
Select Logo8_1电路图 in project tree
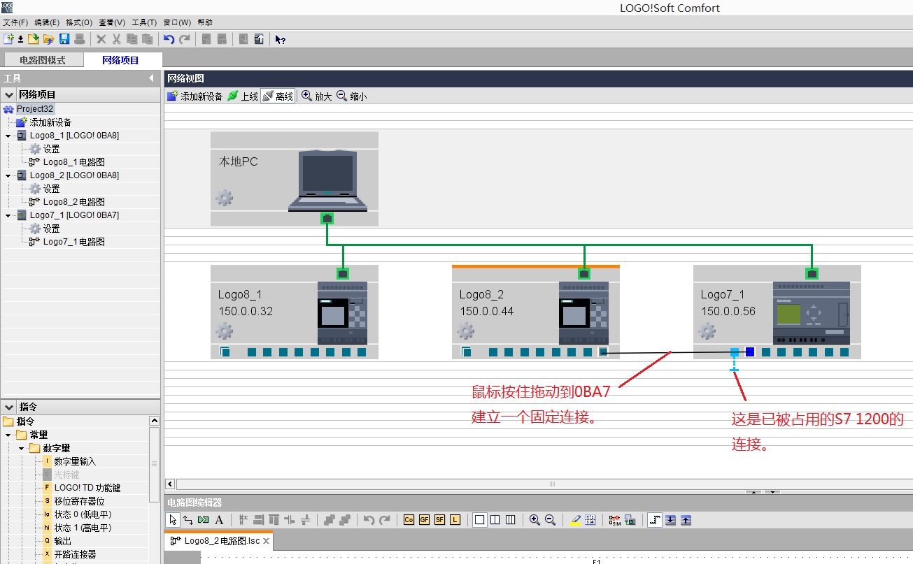pyautogui.click(x=74, y=162)
